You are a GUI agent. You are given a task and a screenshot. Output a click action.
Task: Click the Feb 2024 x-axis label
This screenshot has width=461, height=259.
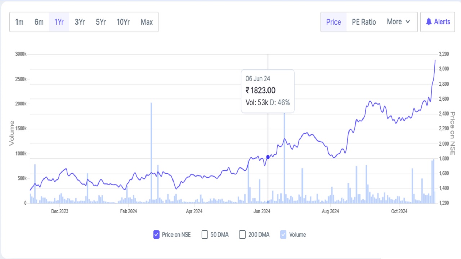pos(128,211)
